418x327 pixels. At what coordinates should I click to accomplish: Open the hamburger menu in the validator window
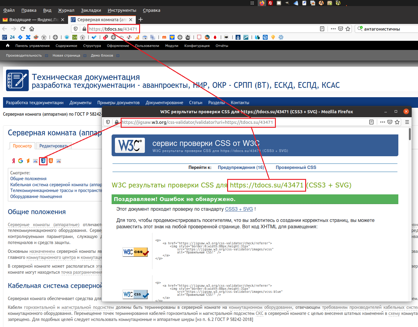click(407, 122)
